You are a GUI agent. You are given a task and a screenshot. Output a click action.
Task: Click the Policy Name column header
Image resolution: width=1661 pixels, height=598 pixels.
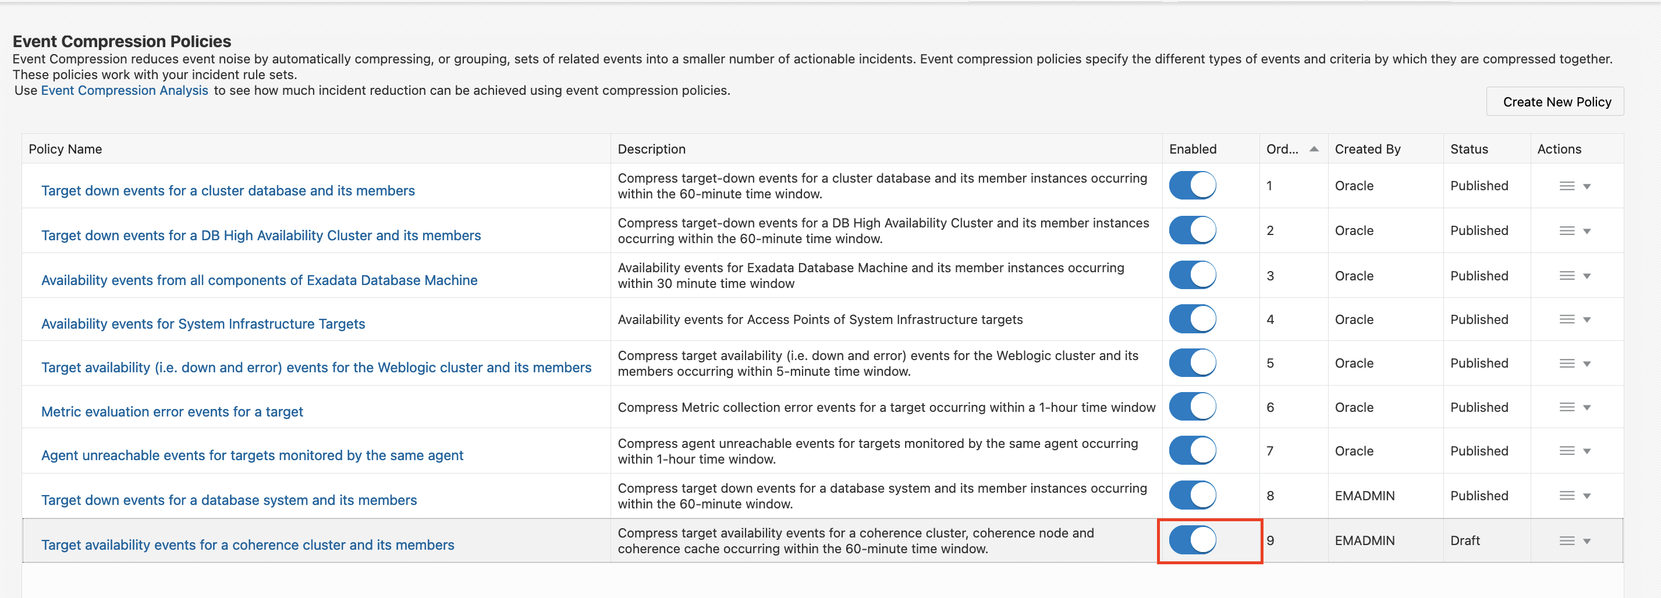(x=65, y=149)
